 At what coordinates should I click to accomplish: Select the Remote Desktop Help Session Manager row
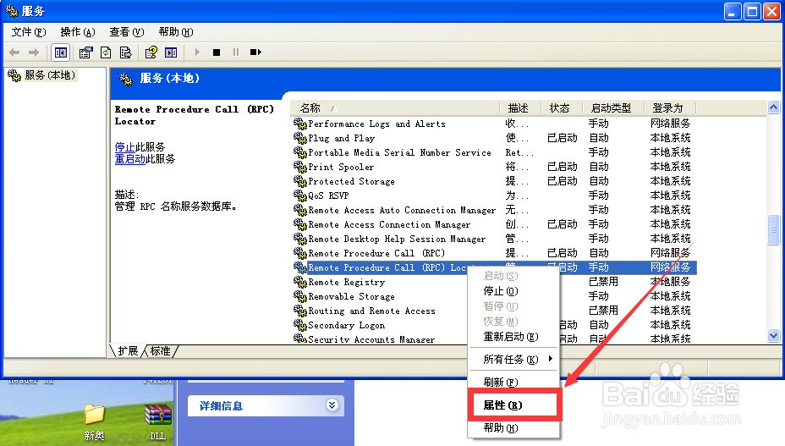click(x=494, y=239)
